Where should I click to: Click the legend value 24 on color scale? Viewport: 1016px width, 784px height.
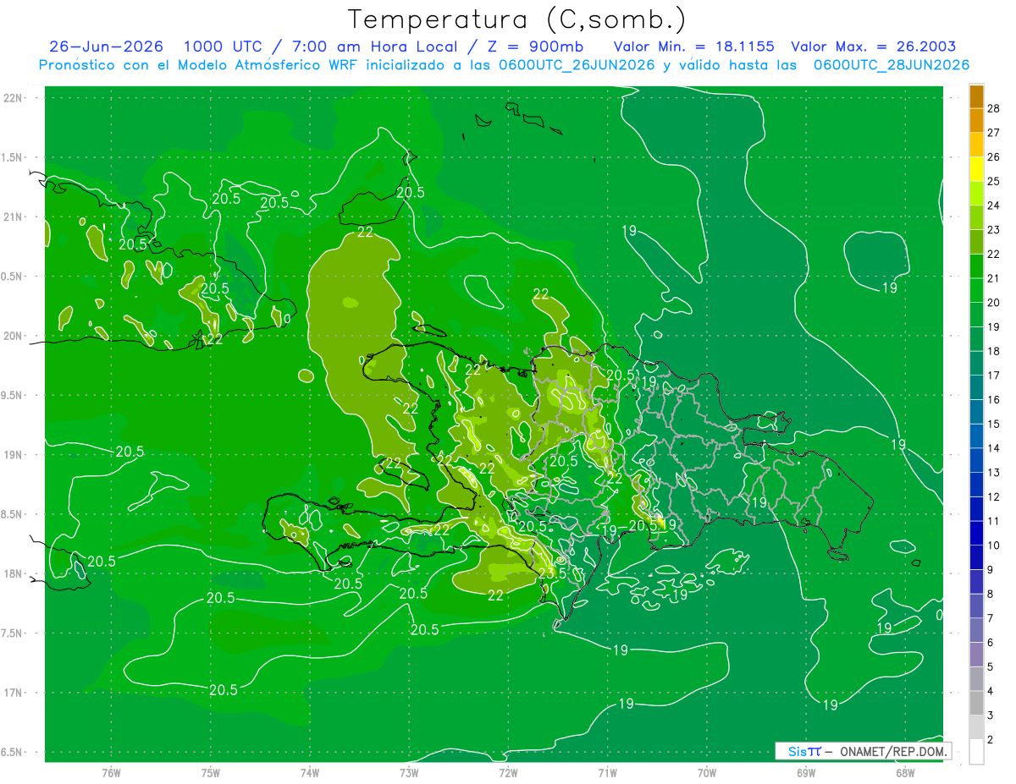[x=994, y=206]
